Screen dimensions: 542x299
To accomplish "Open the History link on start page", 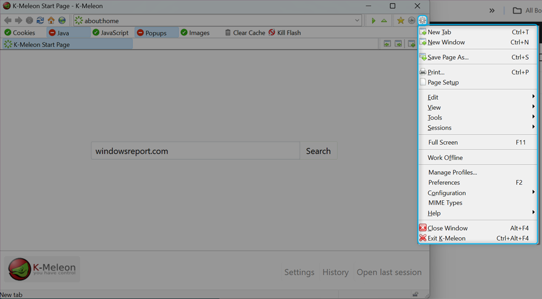I will click(335, 272).
